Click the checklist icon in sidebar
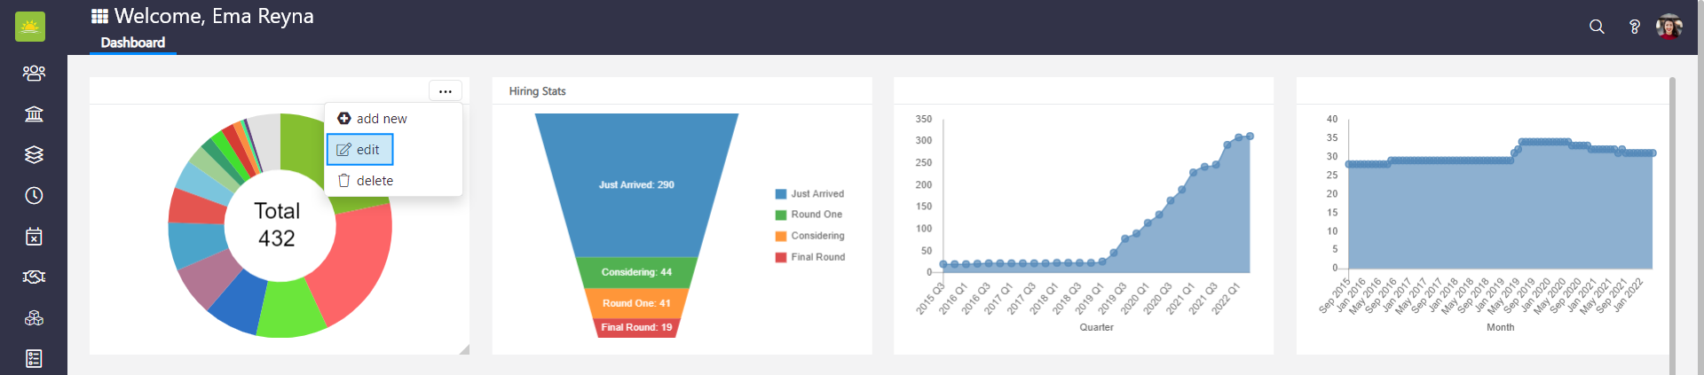The width and height of the screenshot is (1704, 375). [x=34, y=358]
